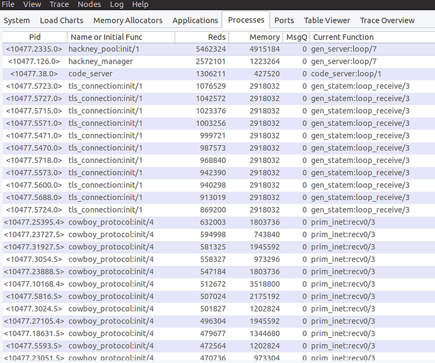This screenshot has height=363, width=435.
Task: Click the Memory value 743840
Action: (267, 235)
